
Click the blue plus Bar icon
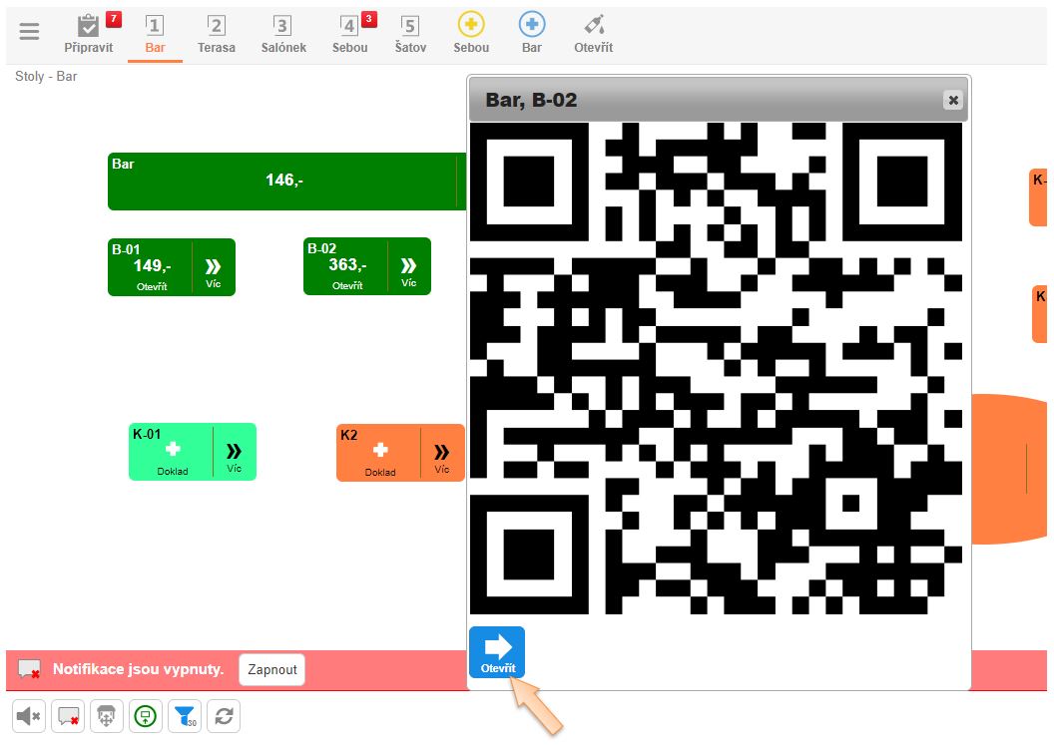click(x=532, y=33)
